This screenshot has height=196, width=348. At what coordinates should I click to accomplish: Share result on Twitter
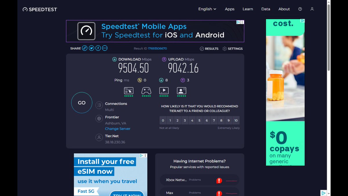click(x=91, y=48)
